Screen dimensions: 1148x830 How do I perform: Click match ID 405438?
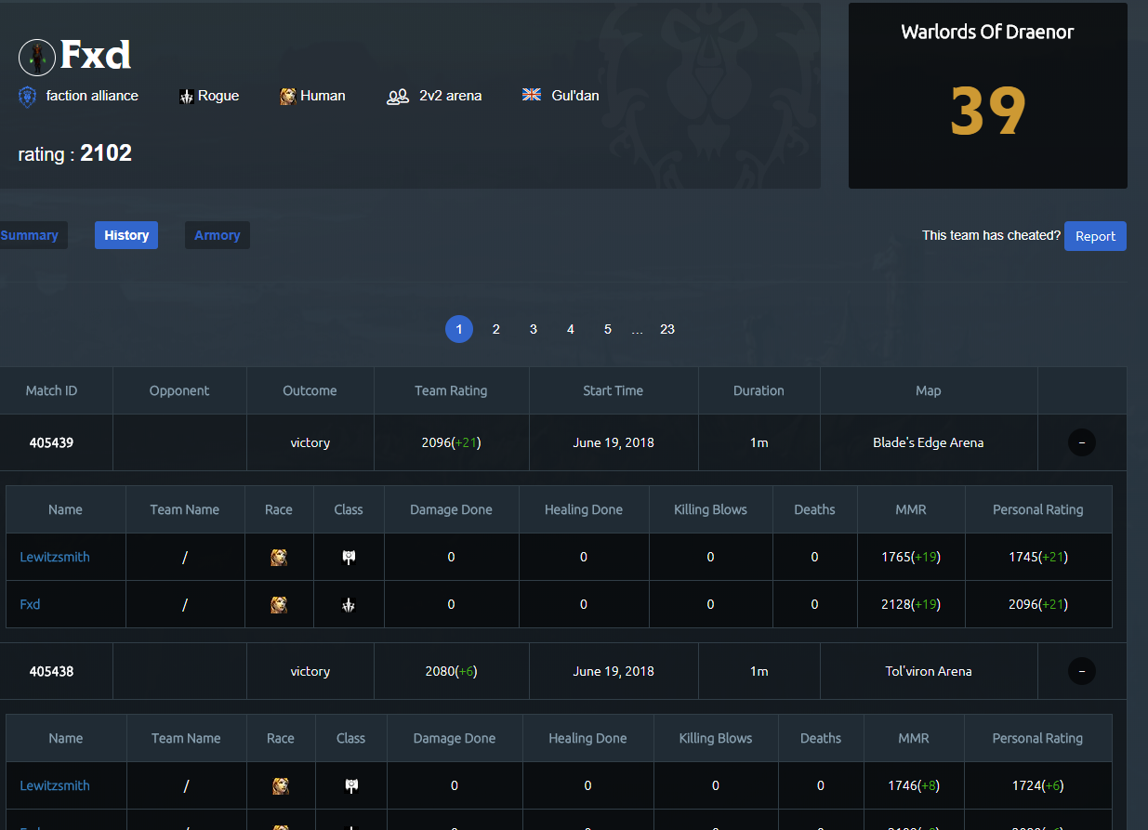[x=51, y=671]
